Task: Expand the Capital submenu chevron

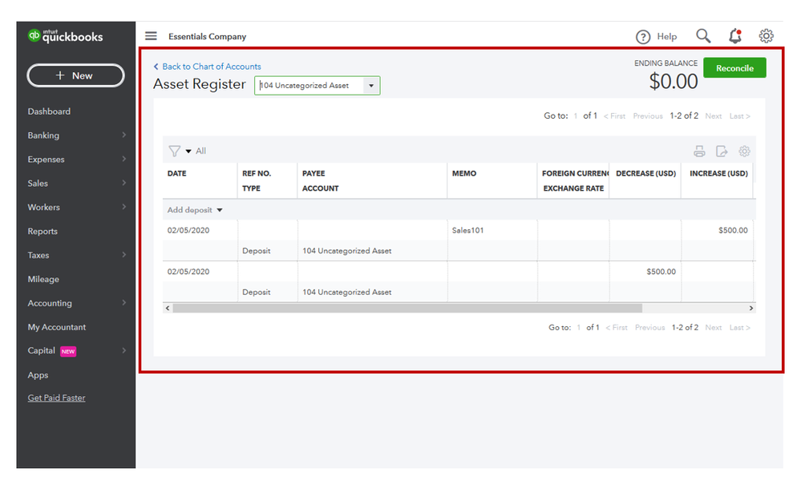Action: (124, 350)
